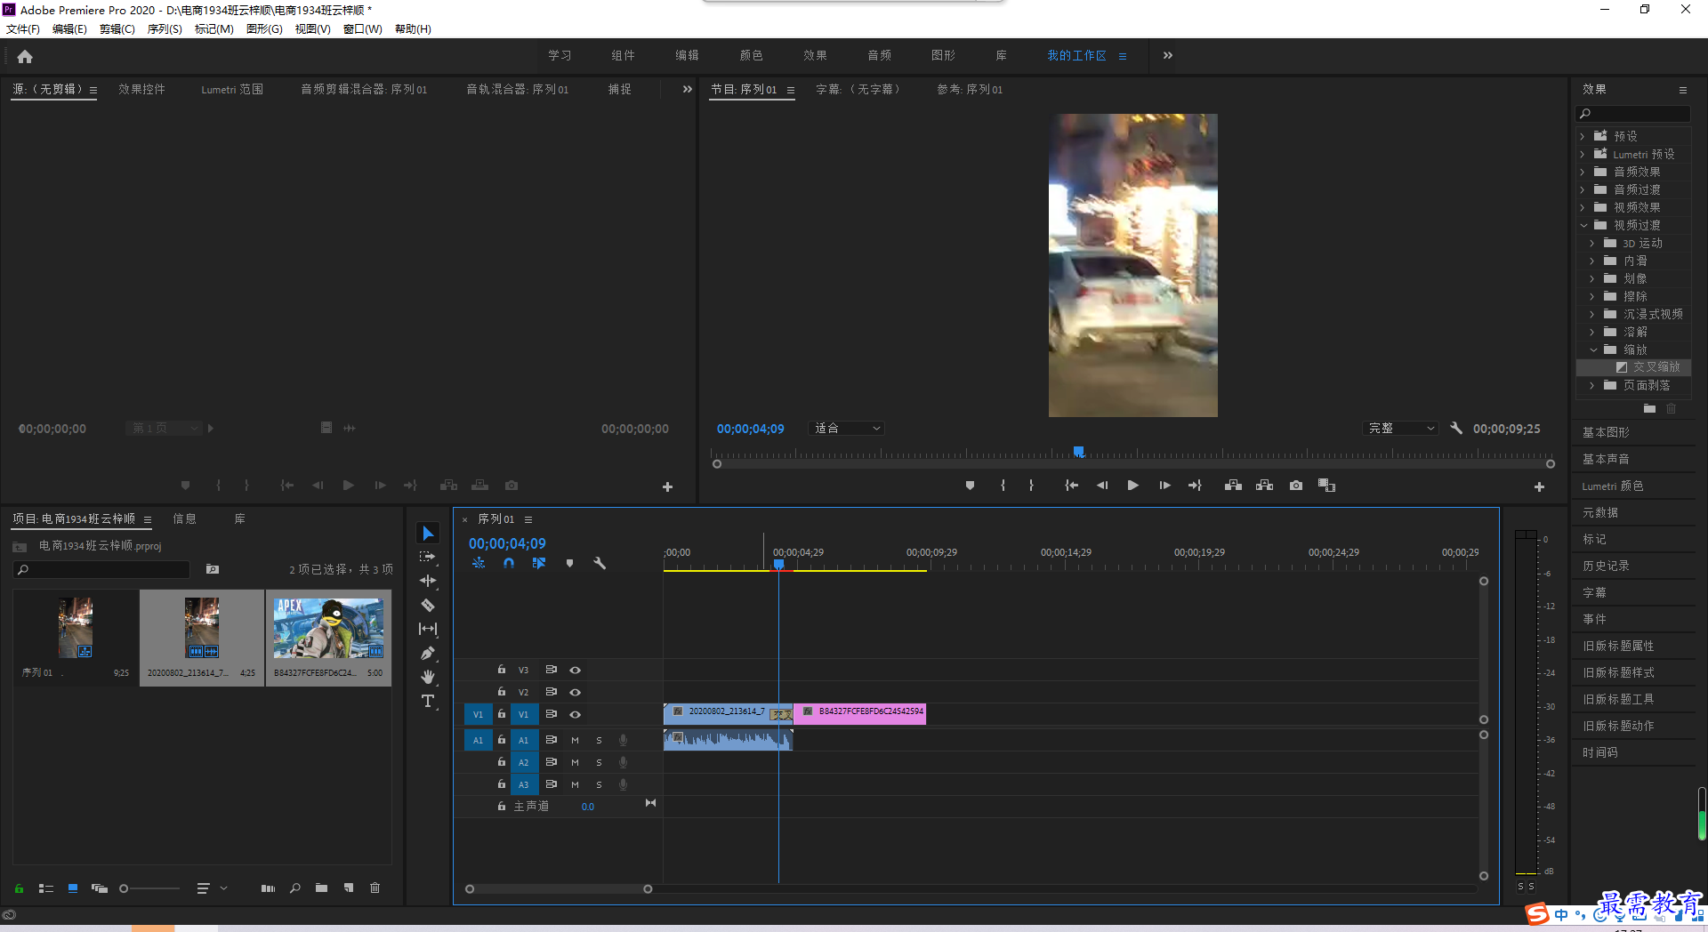Open the 历史记录 panel
The width and height of the screenshot is (1708, 932).
(x=1606, y=566)
